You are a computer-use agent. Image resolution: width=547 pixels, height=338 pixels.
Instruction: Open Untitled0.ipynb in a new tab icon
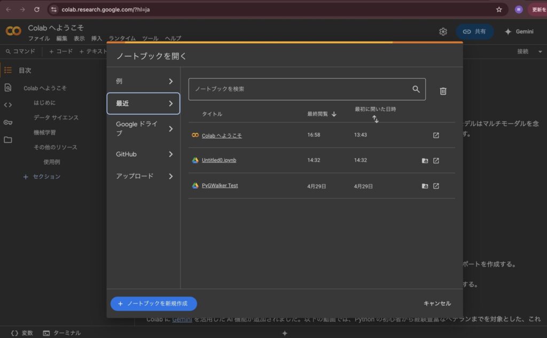(436, 160)
